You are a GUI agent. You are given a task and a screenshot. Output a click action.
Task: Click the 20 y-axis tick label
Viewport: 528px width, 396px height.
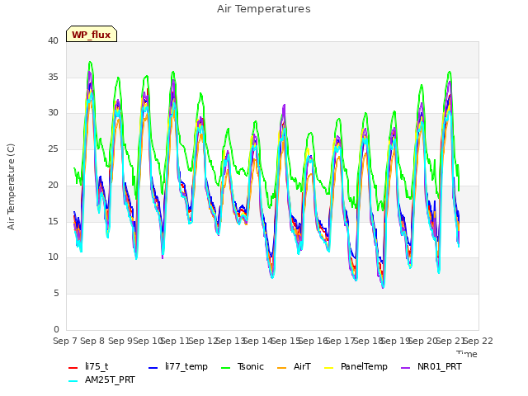(53, 185)
